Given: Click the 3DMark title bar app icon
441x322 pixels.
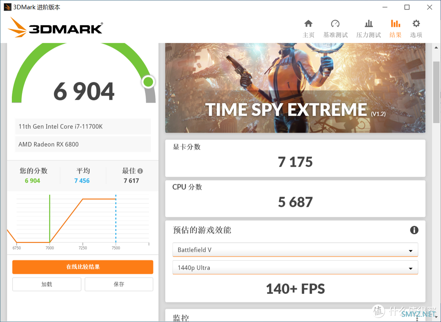Looking at the screenshot, I should click(7, 7).
